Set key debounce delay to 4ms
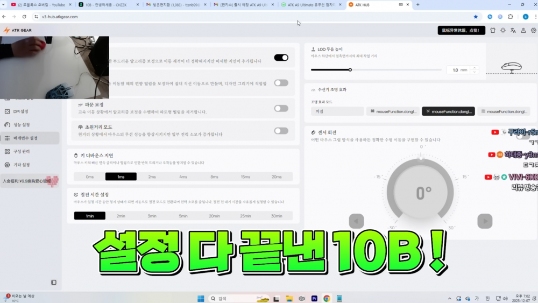The width and height of the screenshot is (538, 303). click(183, 177)
